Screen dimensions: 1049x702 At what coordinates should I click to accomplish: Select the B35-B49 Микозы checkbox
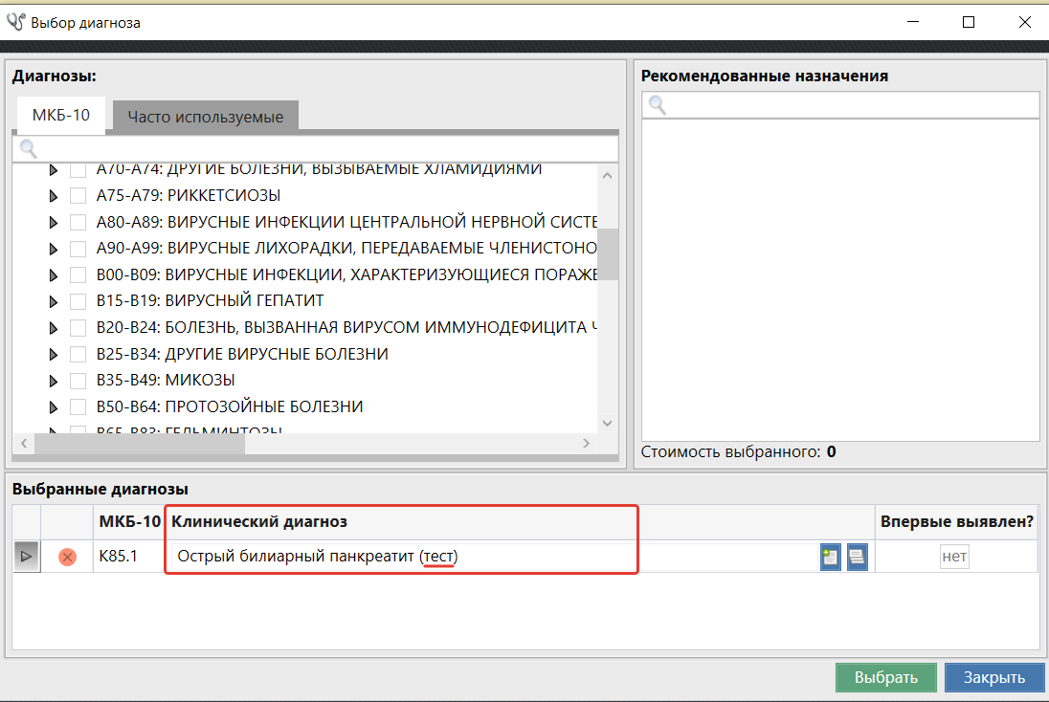coord(78,381)
